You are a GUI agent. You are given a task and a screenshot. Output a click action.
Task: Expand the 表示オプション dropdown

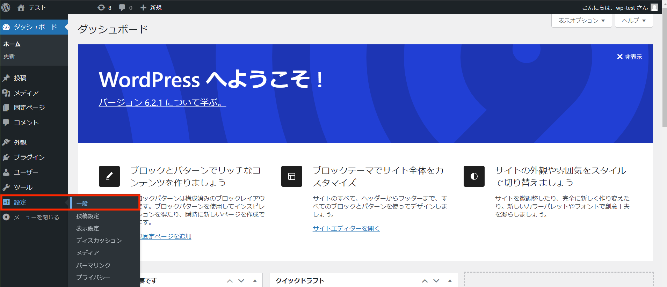click(x=581, y=21)
